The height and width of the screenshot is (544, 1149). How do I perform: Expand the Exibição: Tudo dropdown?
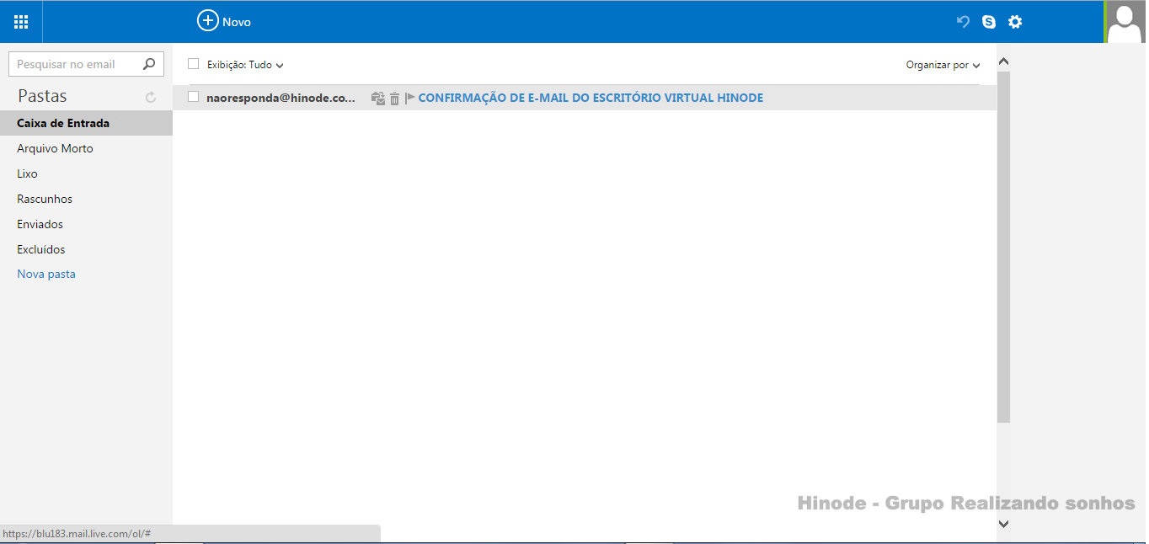tap(245, 65)
